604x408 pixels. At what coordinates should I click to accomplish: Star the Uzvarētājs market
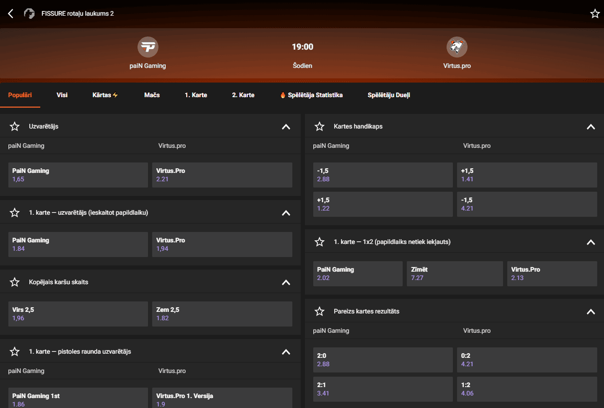pyautogui.click(x=15, y=126)
